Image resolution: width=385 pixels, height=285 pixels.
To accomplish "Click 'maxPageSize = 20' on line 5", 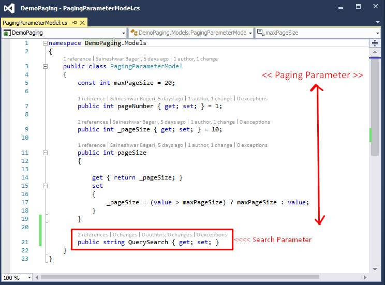I will pyautogui.click(x=142, y=83).
